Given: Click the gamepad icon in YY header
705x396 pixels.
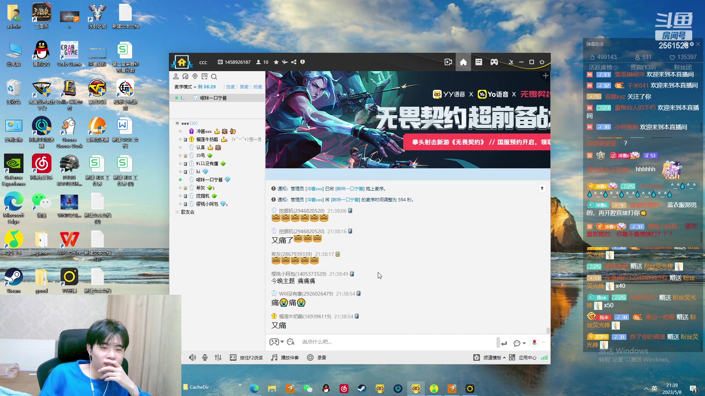Looking at the screenshot, I should pyautogui.click(x=494, y=62).
